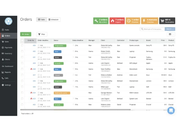Click the Dashboard gauge icon

tap(3, 67)
